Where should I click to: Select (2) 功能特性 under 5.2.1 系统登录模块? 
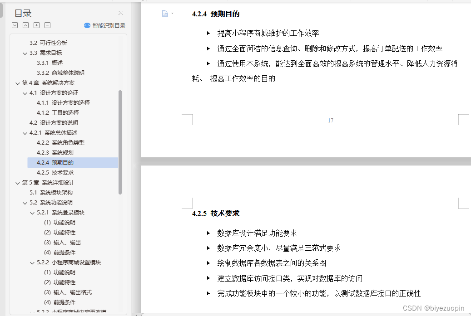click(59, 232)
